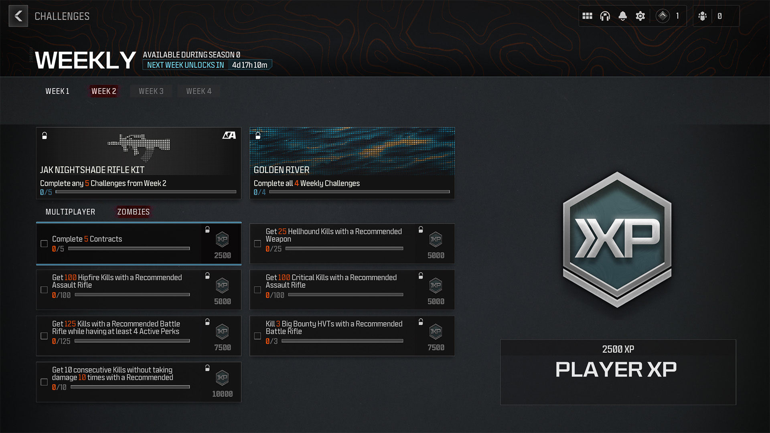770x433 pixels.
Task: Select WEEK 3 tab
Action: pyautogui.click(x=151, y=91)
